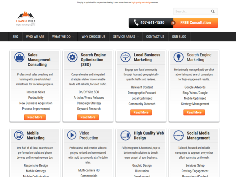
Task: Click the High Quality Web Design monitor icon
Action: click(126, 135)
